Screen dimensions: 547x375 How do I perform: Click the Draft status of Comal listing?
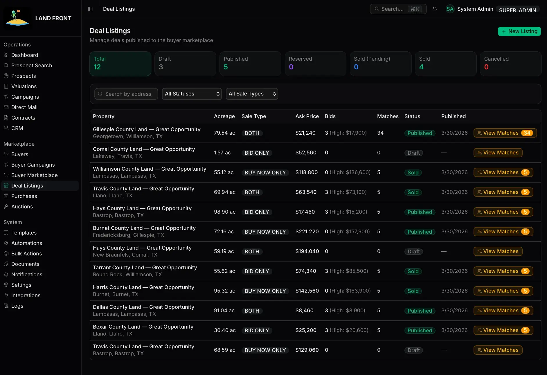coord(414,153)
